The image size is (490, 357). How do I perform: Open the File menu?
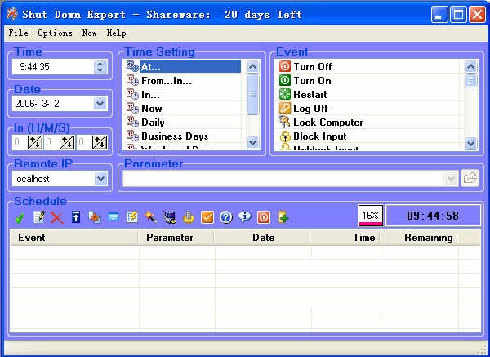click(x=19, y=33)
